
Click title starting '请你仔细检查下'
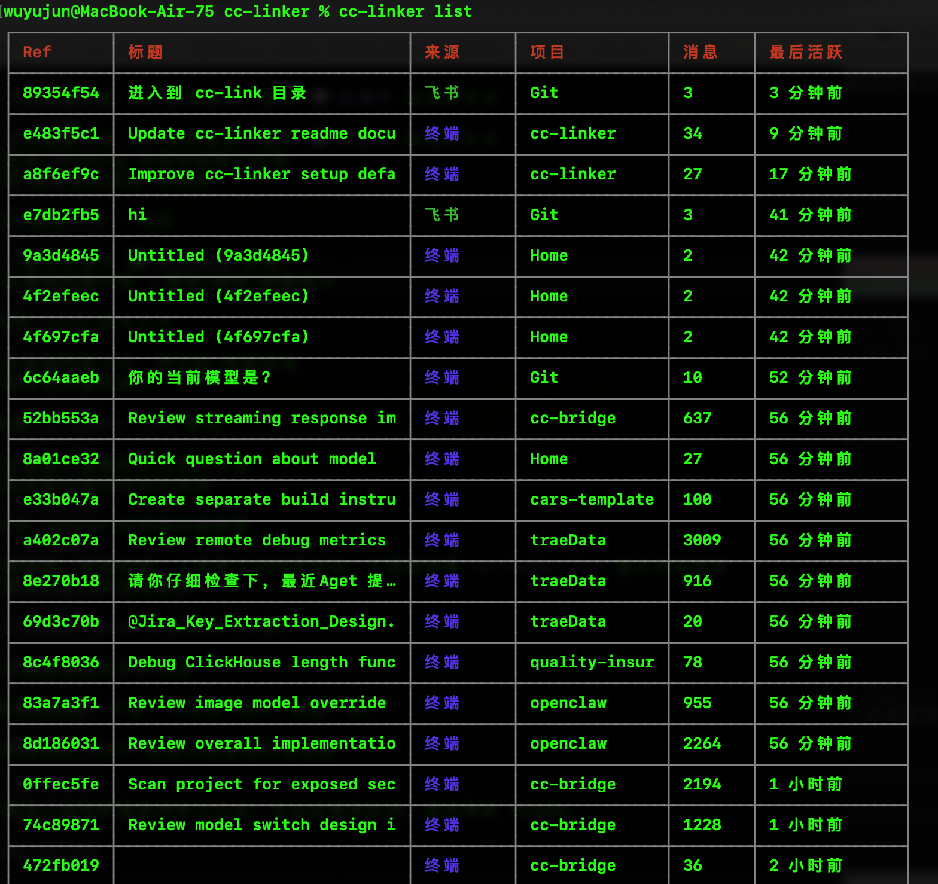(x=261, y=581)
